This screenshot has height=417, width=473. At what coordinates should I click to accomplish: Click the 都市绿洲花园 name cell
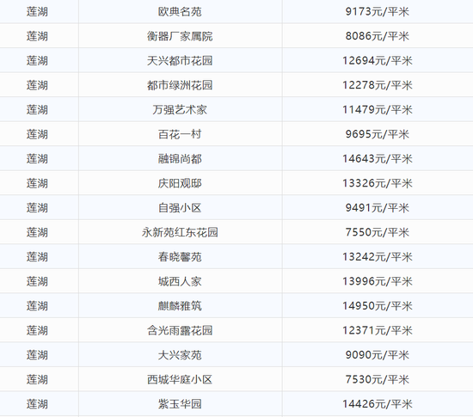tap(180, 85)
